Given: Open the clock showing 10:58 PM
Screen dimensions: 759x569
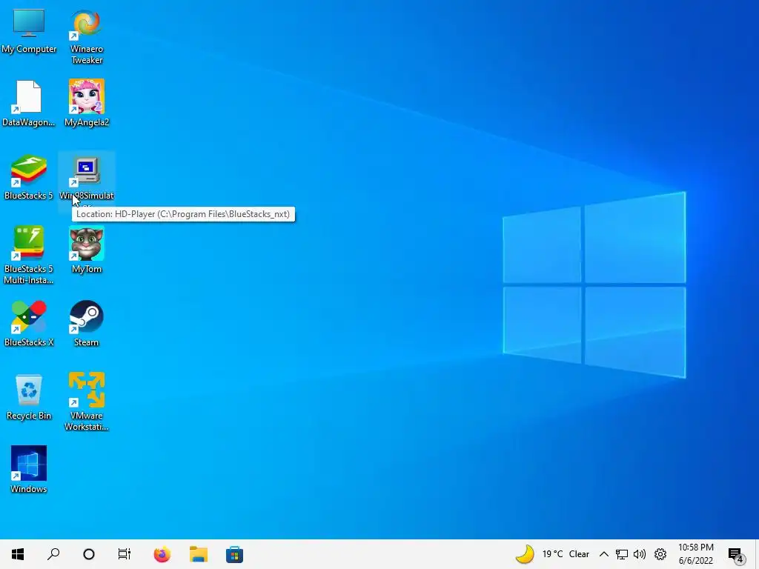Looking at the screenshot, I should tap(695, 554).
